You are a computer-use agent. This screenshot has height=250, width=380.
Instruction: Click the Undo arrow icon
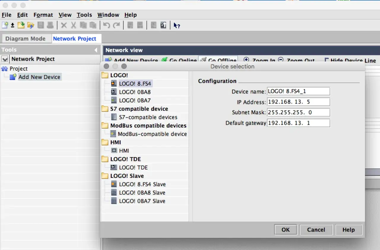[x=107, y=25]
